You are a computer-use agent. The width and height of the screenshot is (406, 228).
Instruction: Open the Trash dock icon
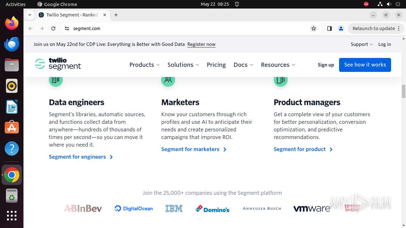(12, 196)
